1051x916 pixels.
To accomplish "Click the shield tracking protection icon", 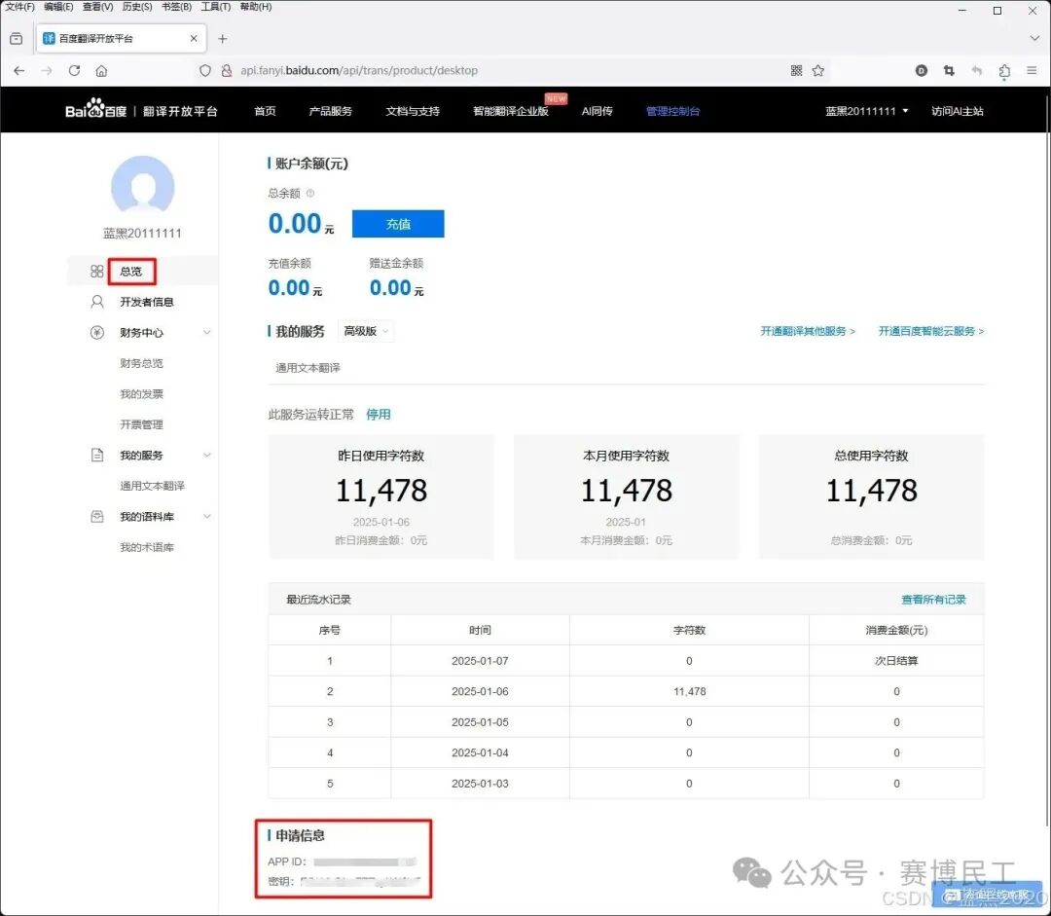I will tap(205, 70).
